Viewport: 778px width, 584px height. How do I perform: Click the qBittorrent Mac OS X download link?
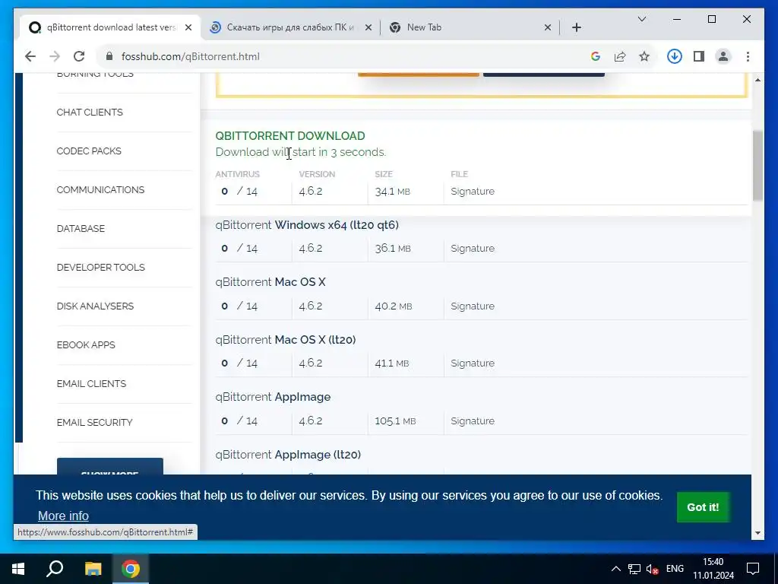[x=270, y=282]
